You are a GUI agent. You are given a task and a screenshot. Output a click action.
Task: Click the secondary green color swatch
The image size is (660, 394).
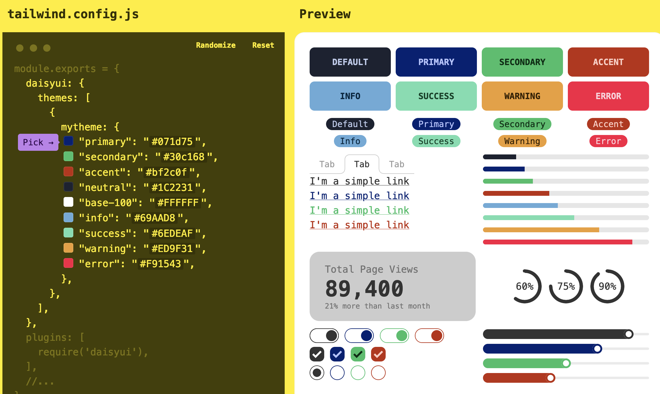68,156
